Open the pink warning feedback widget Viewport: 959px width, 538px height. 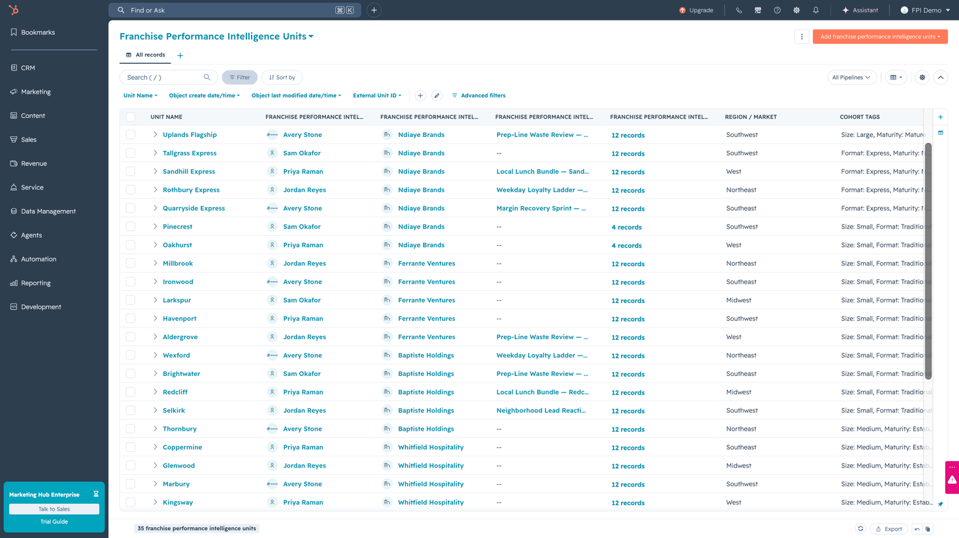coord(952,477)
